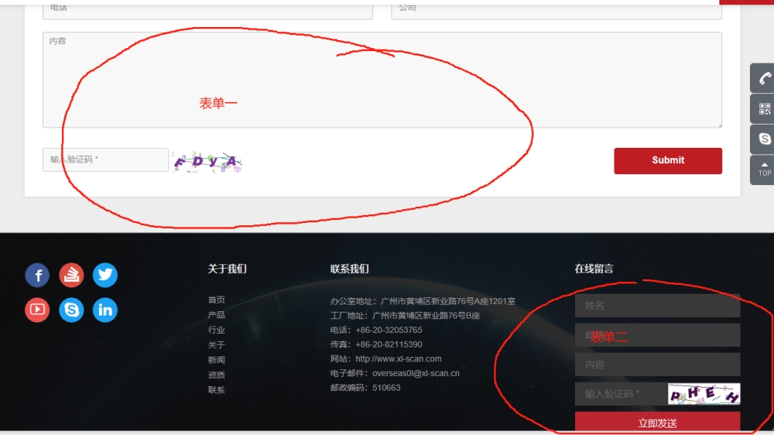
Task: Open the YouTube social icon
Action: pos(37,310)
